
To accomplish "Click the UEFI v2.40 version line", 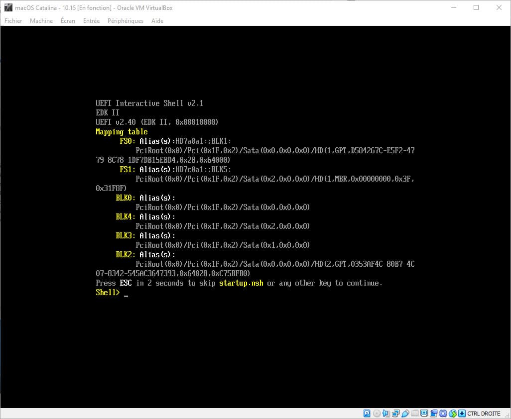I will [157, 122].
